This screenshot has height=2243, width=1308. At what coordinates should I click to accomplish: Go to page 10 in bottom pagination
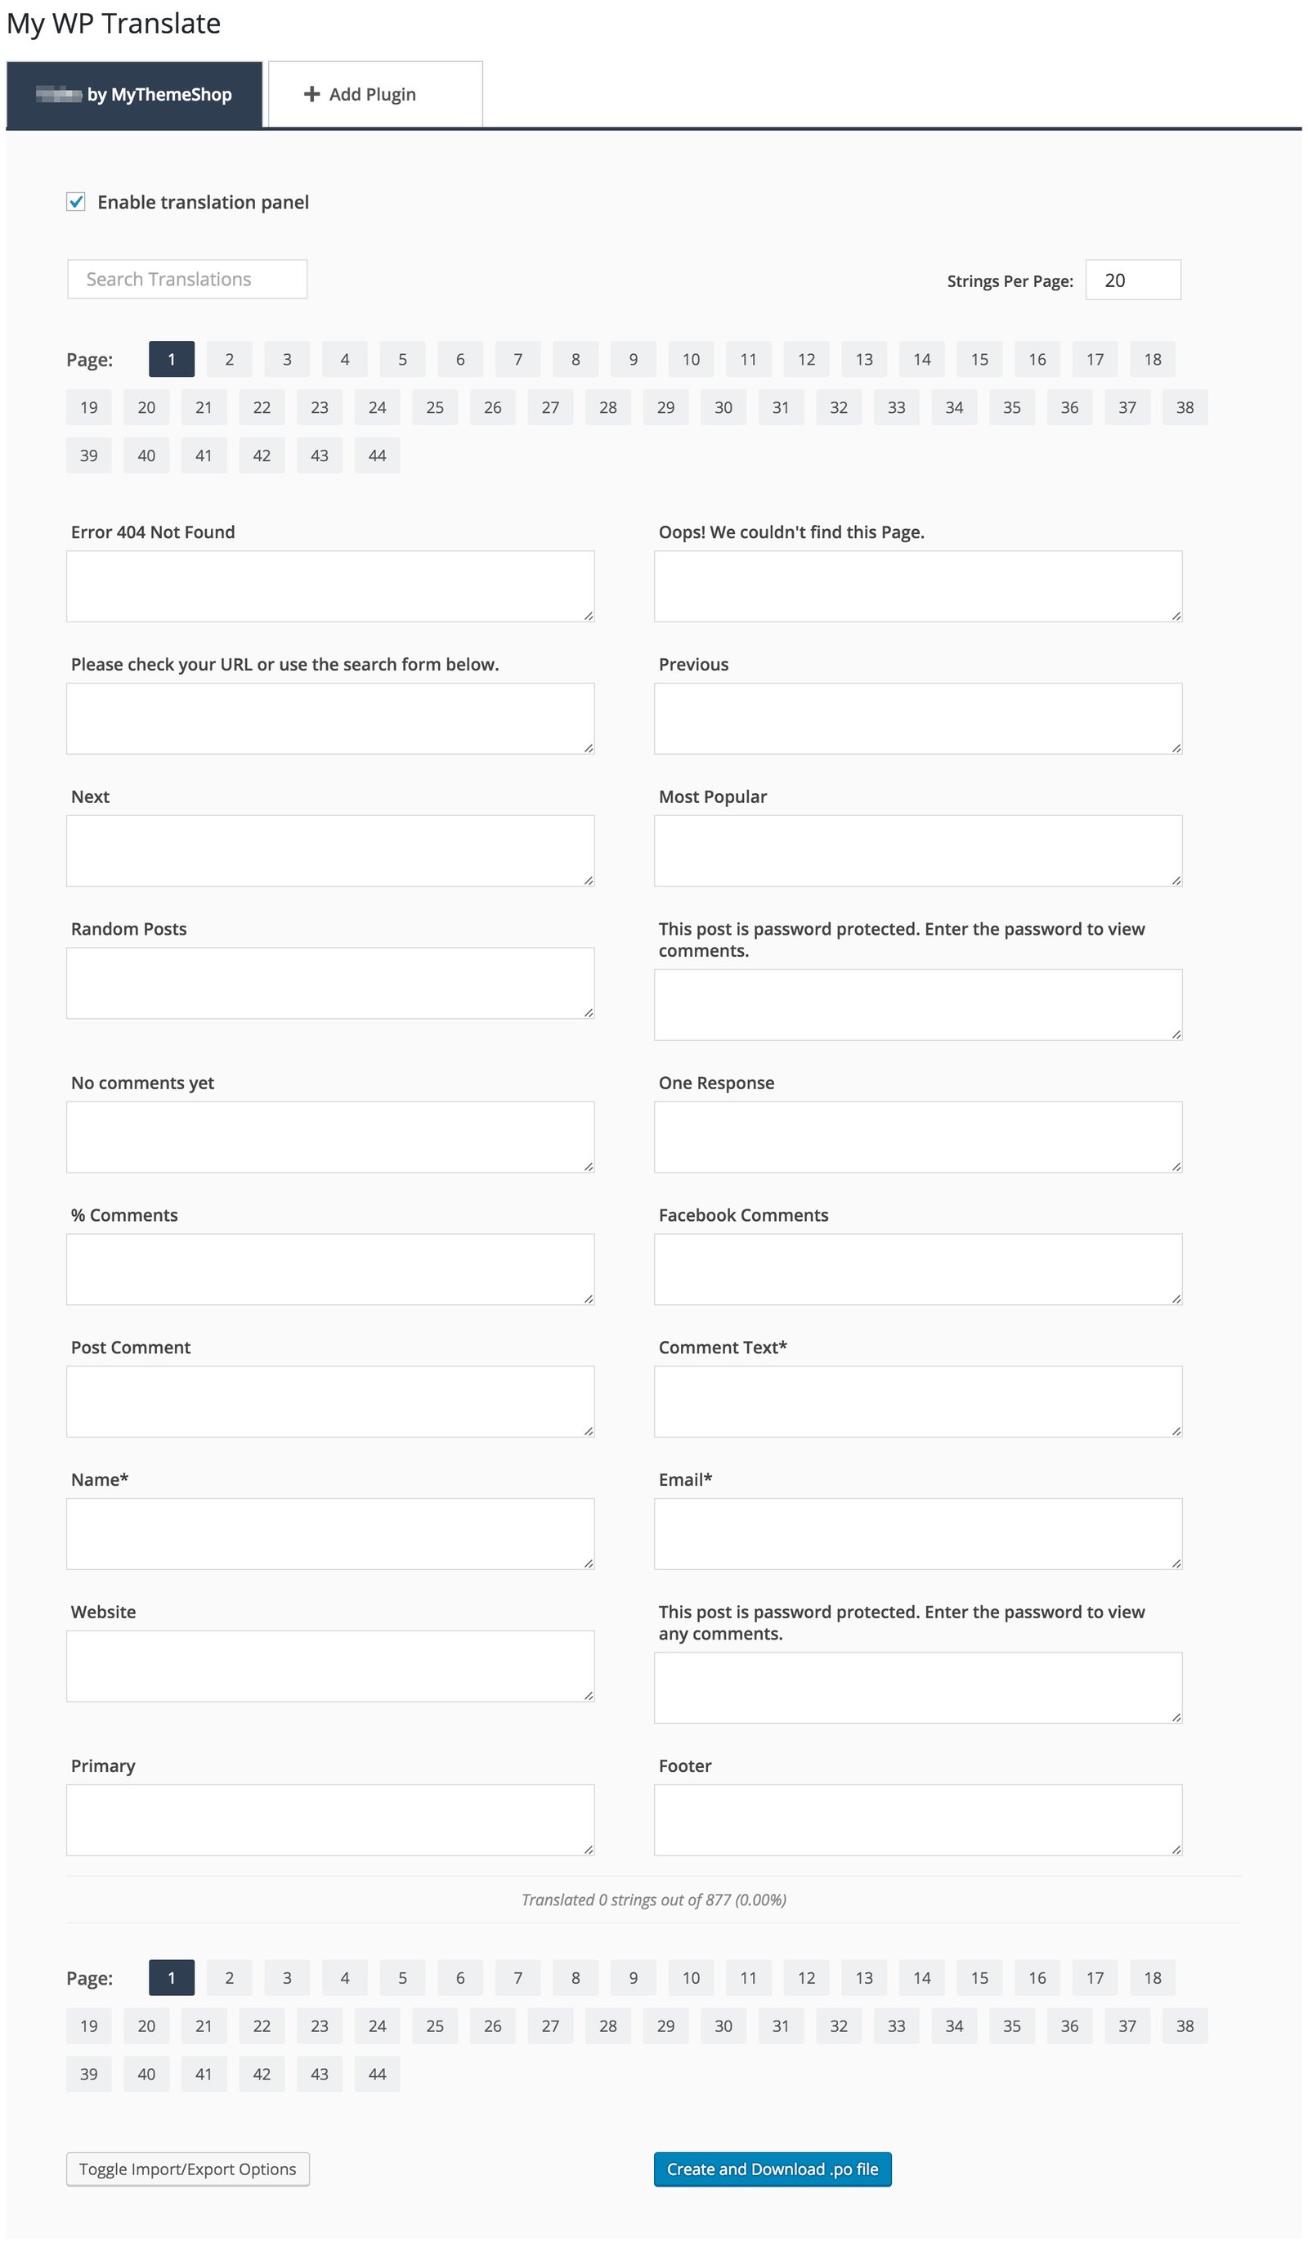click(692, 1978)
